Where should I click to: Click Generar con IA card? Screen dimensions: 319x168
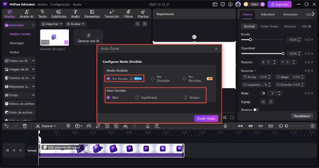point(88,37)
